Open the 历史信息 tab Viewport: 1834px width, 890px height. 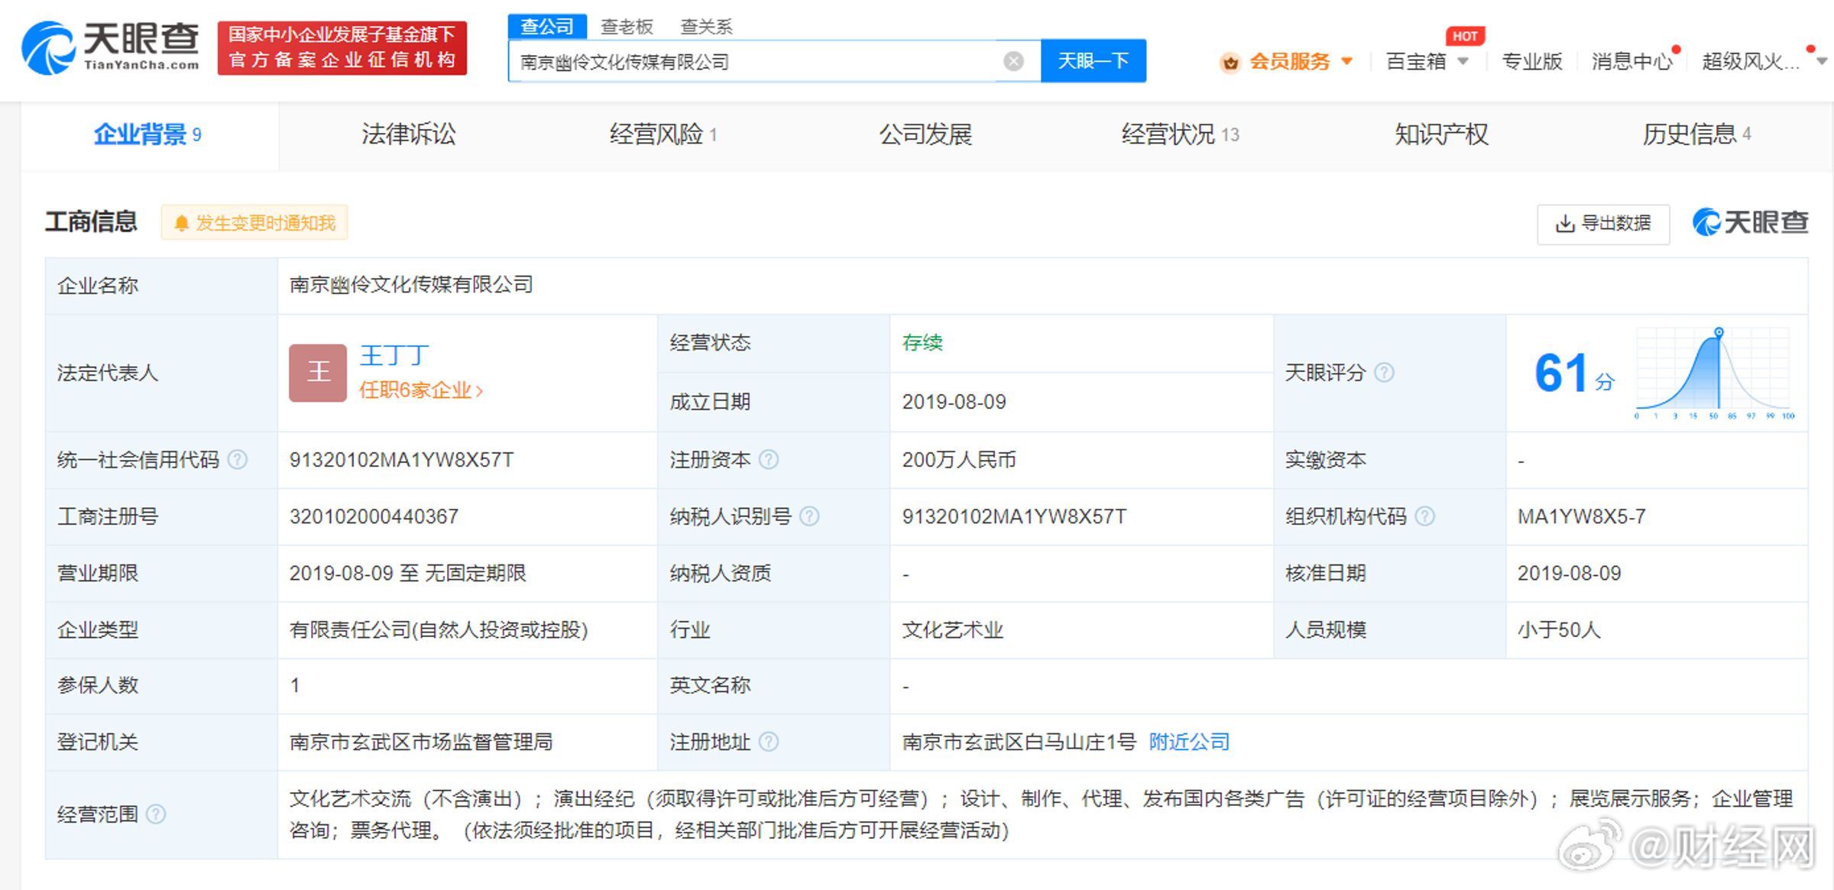point(1696,134)
